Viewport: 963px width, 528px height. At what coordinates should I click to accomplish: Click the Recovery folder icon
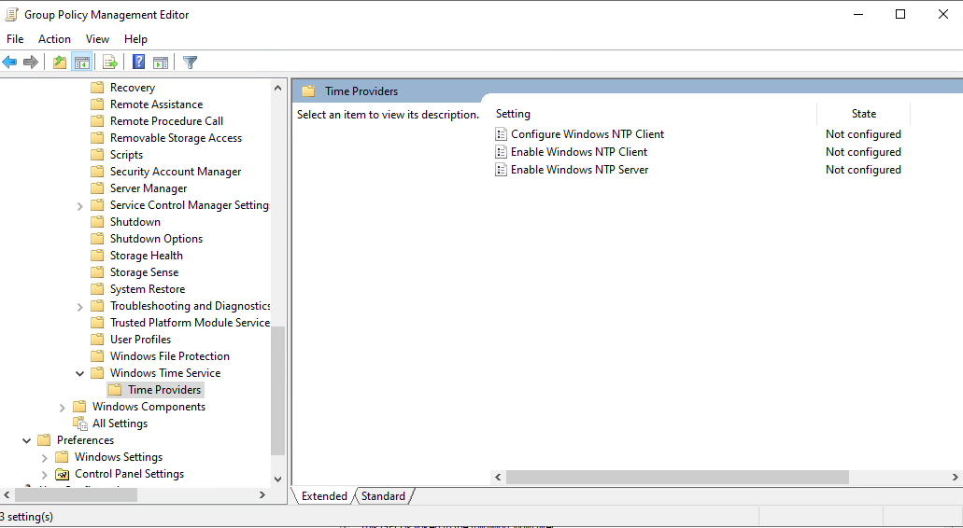[x=97, y=88]
